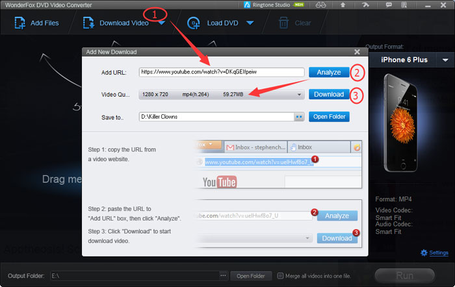Image resolution: width=455 pixels, height=287 pixels.
Task: Browse Save to folder with dots icon
Action: tap(299, 117)
